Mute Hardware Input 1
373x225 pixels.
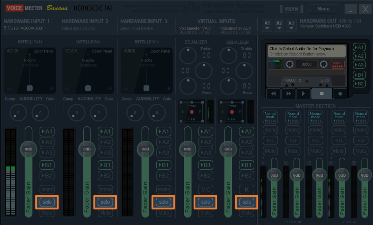[47, 213]
